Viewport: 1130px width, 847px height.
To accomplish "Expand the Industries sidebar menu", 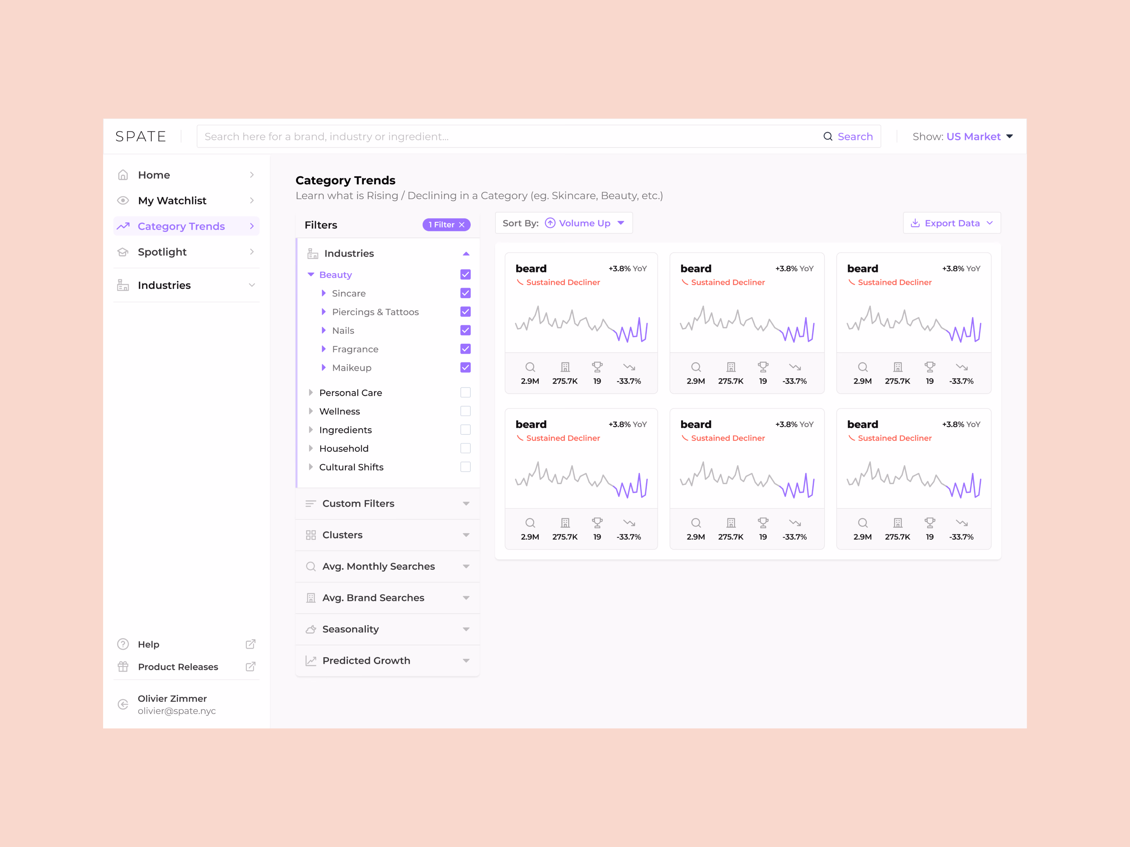I will pyautogui.click(x=186, y=285).
